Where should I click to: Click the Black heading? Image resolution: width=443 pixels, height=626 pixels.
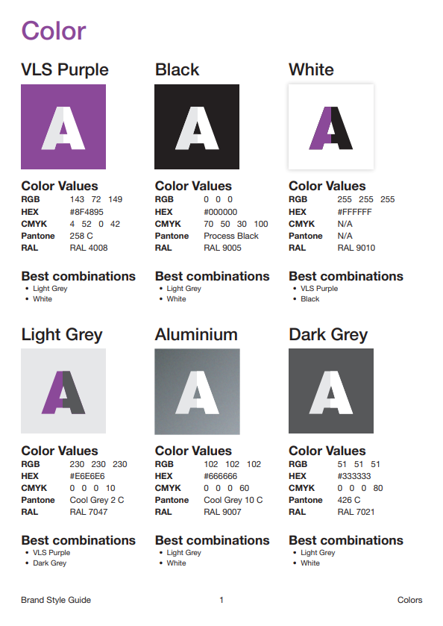point(177,69)
